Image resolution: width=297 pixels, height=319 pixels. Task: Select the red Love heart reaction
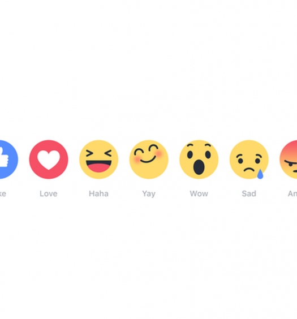[49, 159]
